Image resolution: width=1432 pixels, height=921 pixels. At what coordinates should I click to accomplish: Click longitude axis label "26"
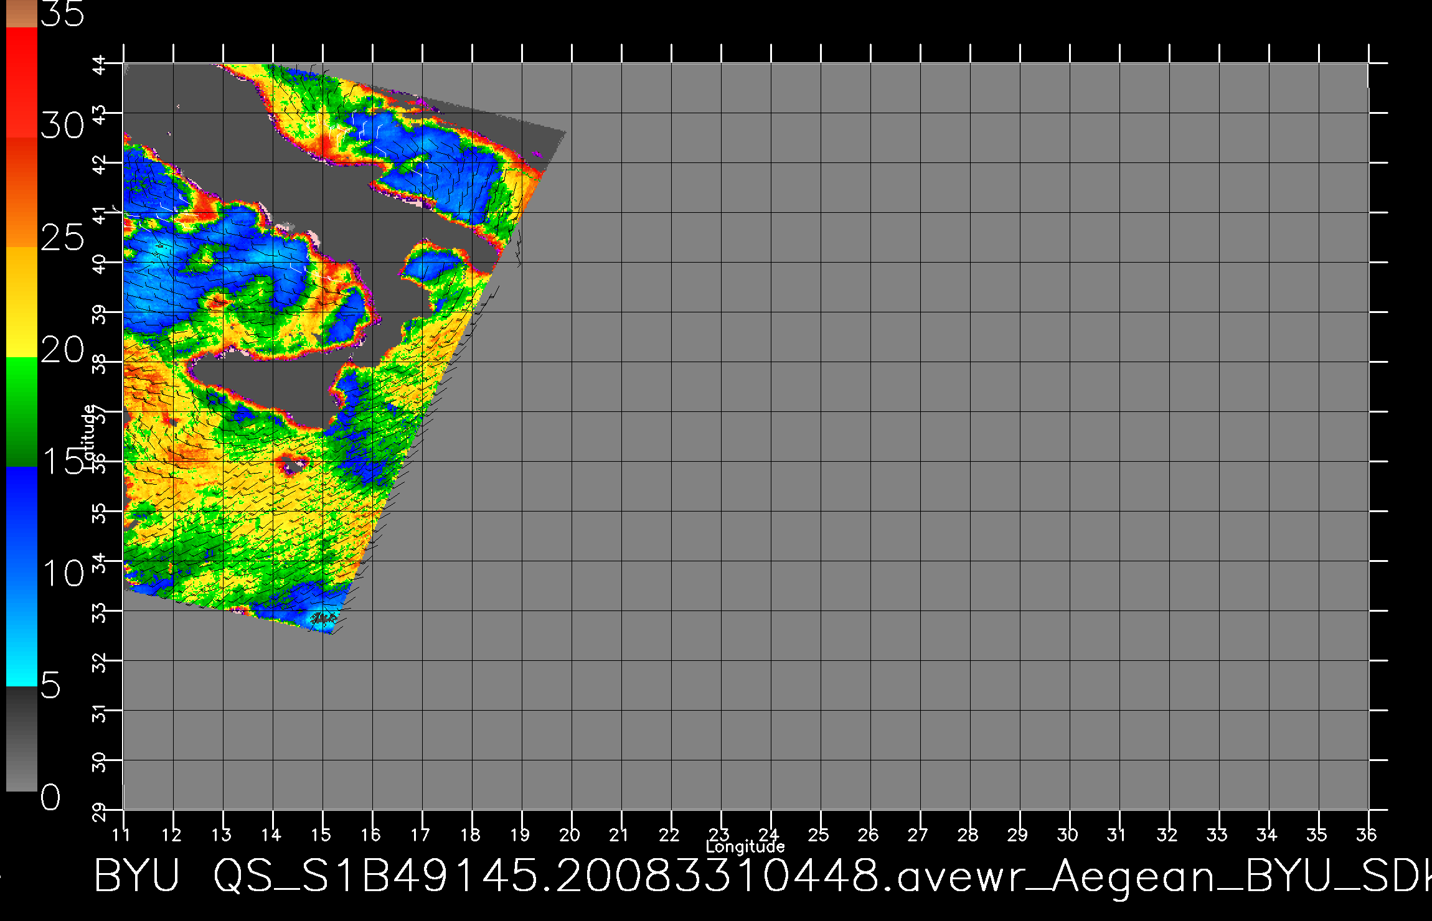pos(869,835)
